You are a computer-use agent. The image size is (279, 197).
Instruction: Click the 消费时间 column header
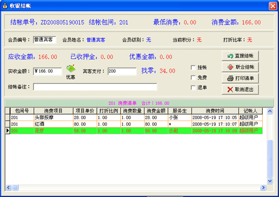215,111
